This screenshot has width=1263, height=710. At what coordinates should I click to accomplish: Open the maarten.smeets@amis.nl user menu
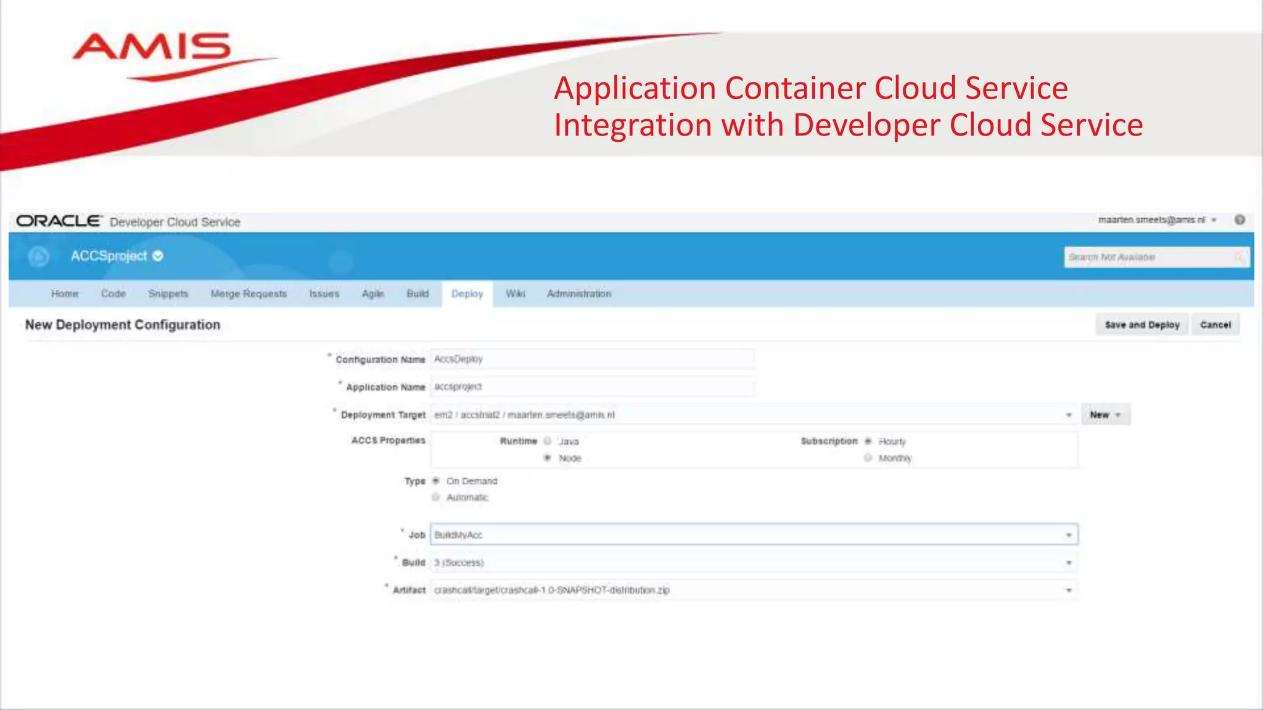point(1157,220)
